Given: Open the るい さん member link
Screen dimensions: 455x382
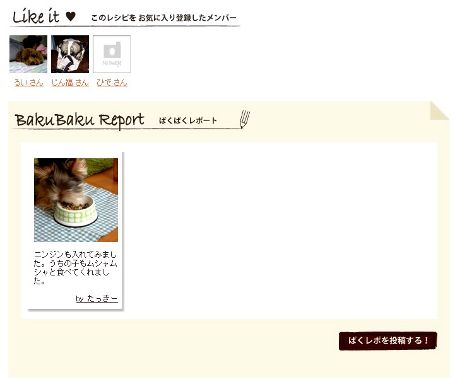Looking at the screenshot, I should coord(29,83).
